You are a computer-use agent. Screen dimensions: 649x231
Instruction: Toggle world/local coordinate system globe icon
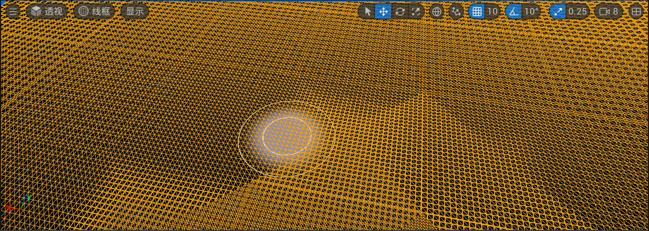coord(437,11)
